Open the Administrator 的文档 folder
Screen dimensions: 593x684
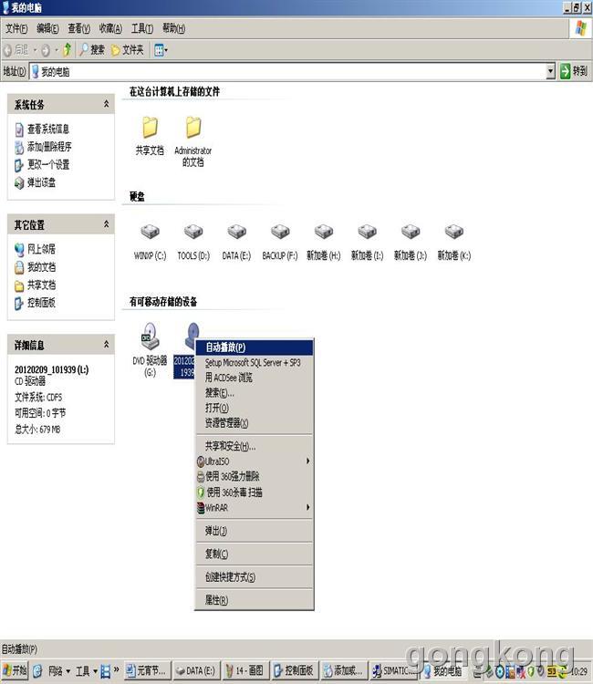(x=192, y=129)
